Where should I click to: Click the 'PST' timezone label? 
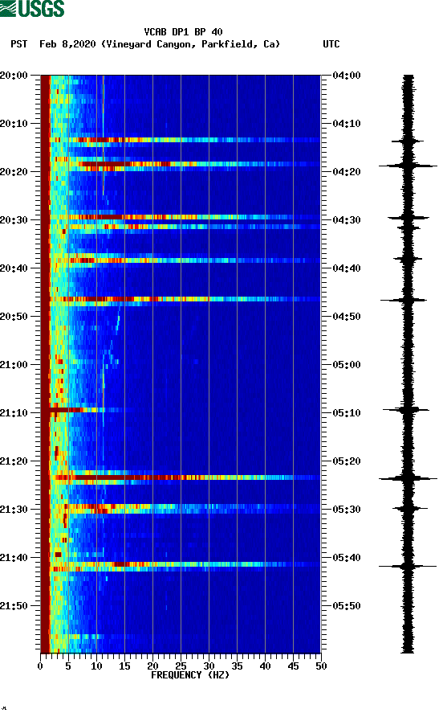click(19, 44)
